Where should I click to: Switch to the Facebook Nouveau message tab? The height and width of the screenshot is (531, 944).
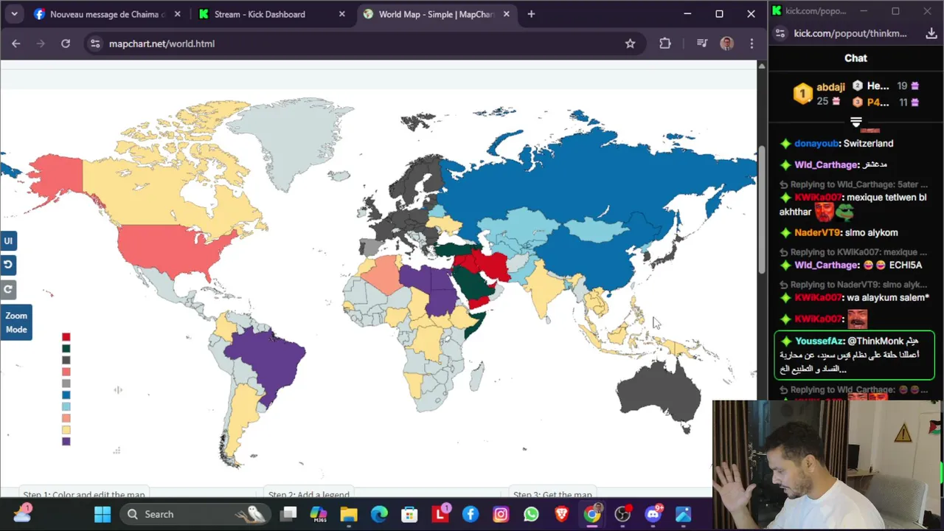click(x=107, y=14)
